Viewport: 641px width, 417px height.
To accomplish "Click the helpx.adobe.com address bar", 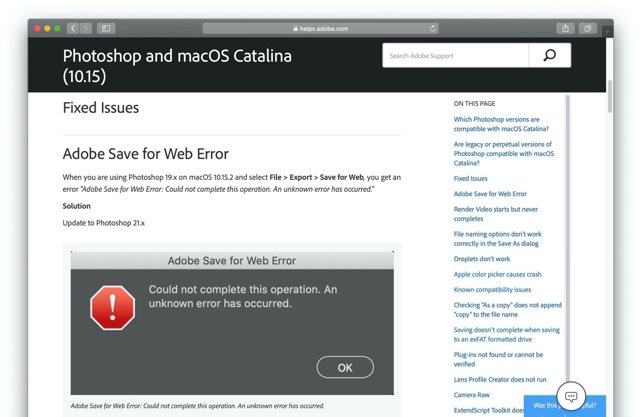I will point(320,28).
